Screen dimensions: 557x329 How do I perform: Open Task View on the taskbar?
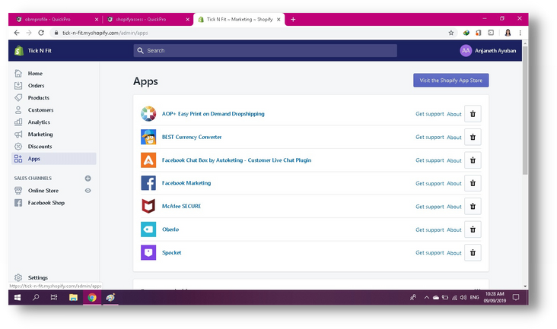[x=54, y=297]
